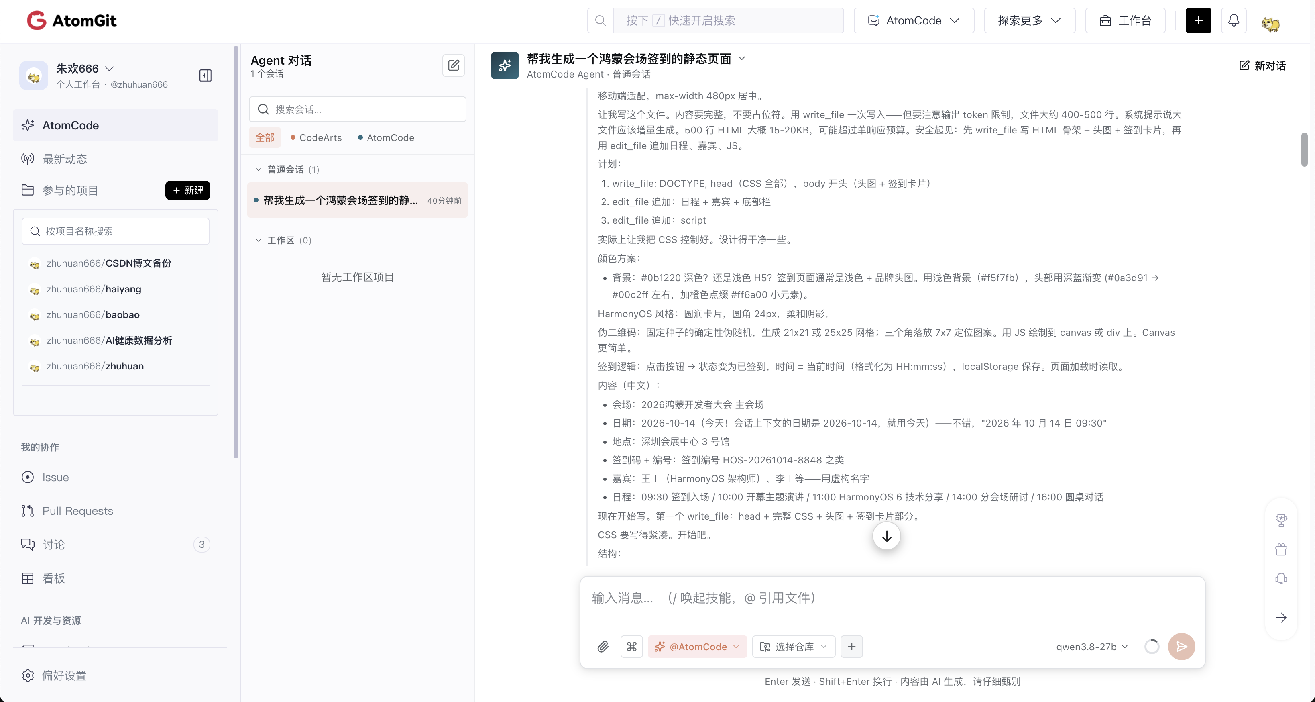Screen dimensions: 1315x702
Task: Click the chat vertical scrollbar thumb
Action: (x=1304, y=149)
